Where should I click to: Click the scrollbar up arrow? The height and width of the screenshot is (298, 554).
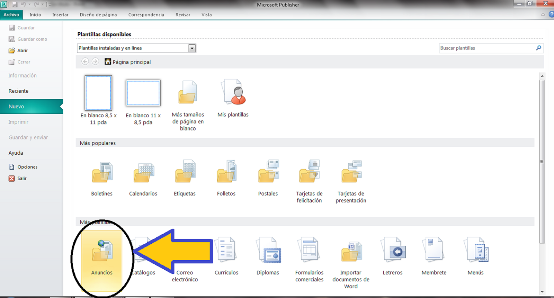(x=542, y=76)
